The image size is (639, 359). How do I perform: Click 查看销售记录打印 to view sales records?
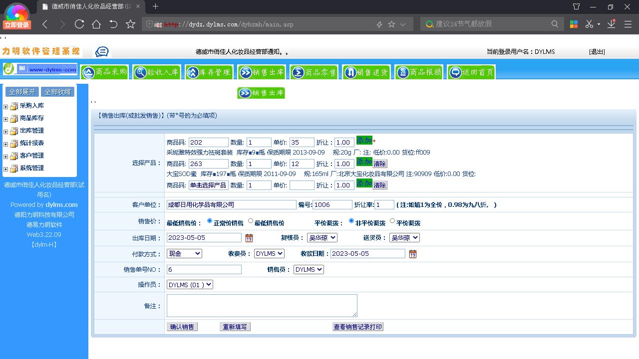pos(357,327)
